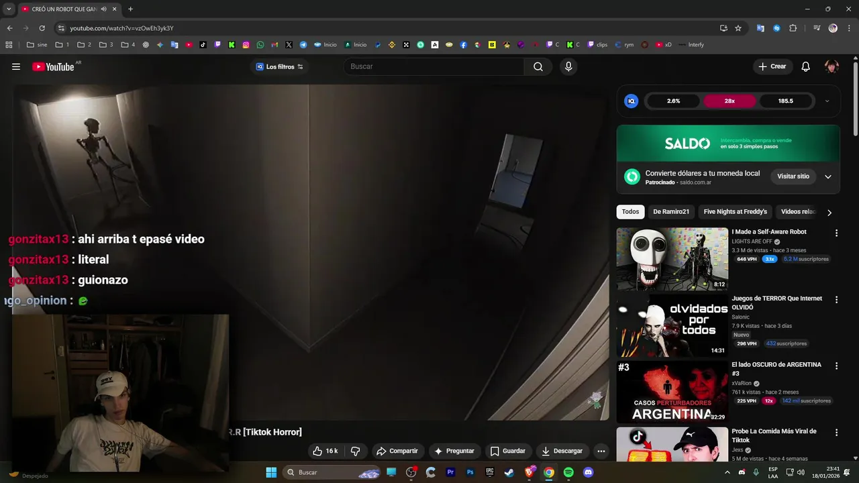This screenshot has height=483, width=859.
Task: Open Premiere Pro from the taskbar
Action: tap(450, 472)
